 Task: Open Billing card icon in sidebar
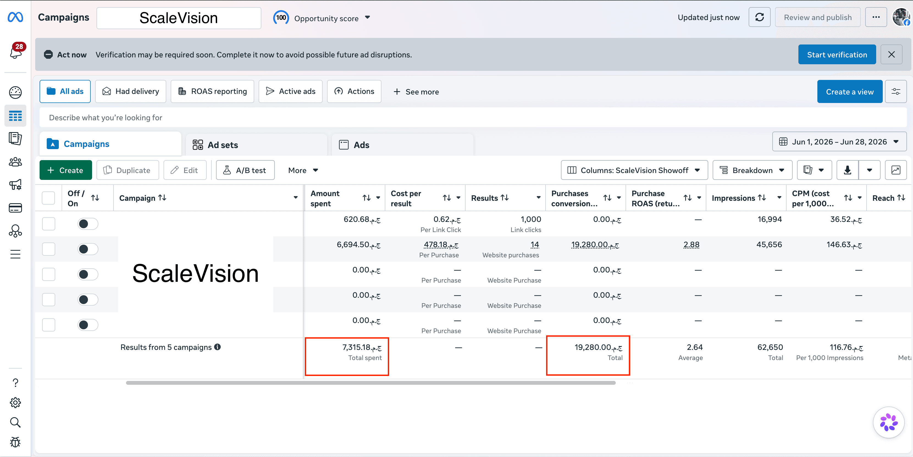pyautogui.click(x=15, y=208)
